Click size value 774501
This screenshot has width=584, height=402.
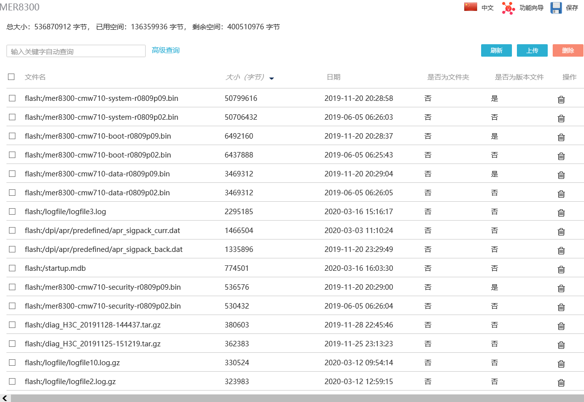(x=237, y=268)
